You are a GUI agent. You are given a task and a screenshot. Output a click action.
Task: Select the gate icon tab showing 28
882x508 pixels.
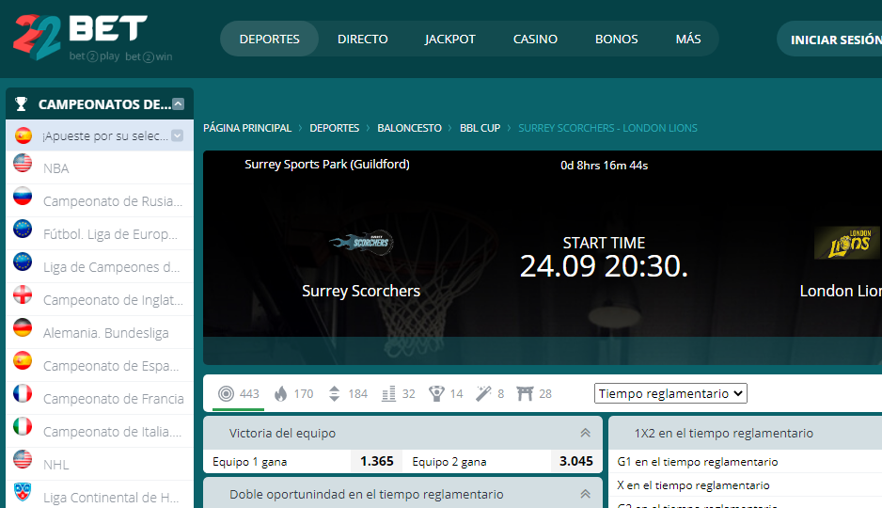click(x=534, y=394)
